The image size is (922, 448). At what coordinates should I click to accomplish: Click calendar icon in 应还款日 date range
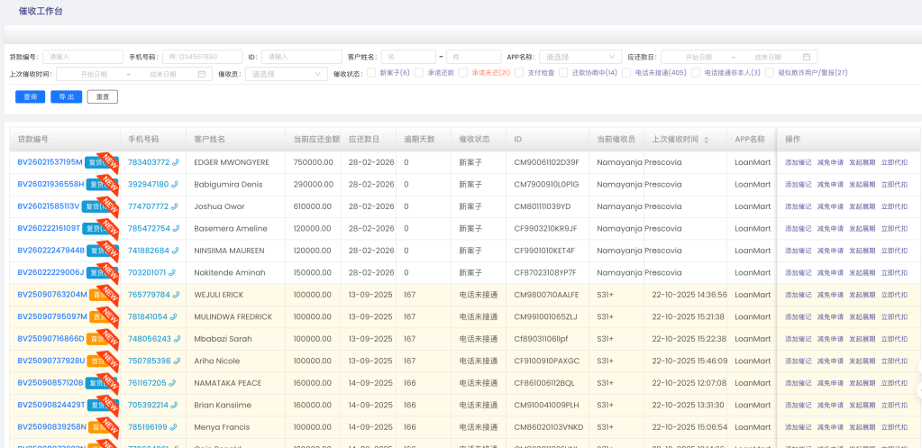[808, 57]
